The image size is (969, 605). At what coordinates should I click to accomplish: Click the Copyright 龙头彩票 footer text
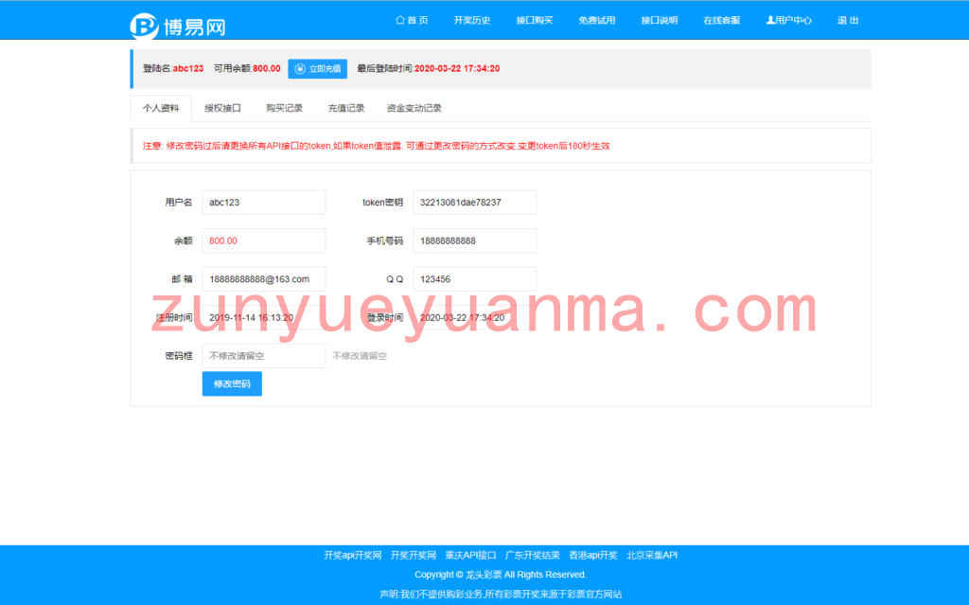point(500,575)
